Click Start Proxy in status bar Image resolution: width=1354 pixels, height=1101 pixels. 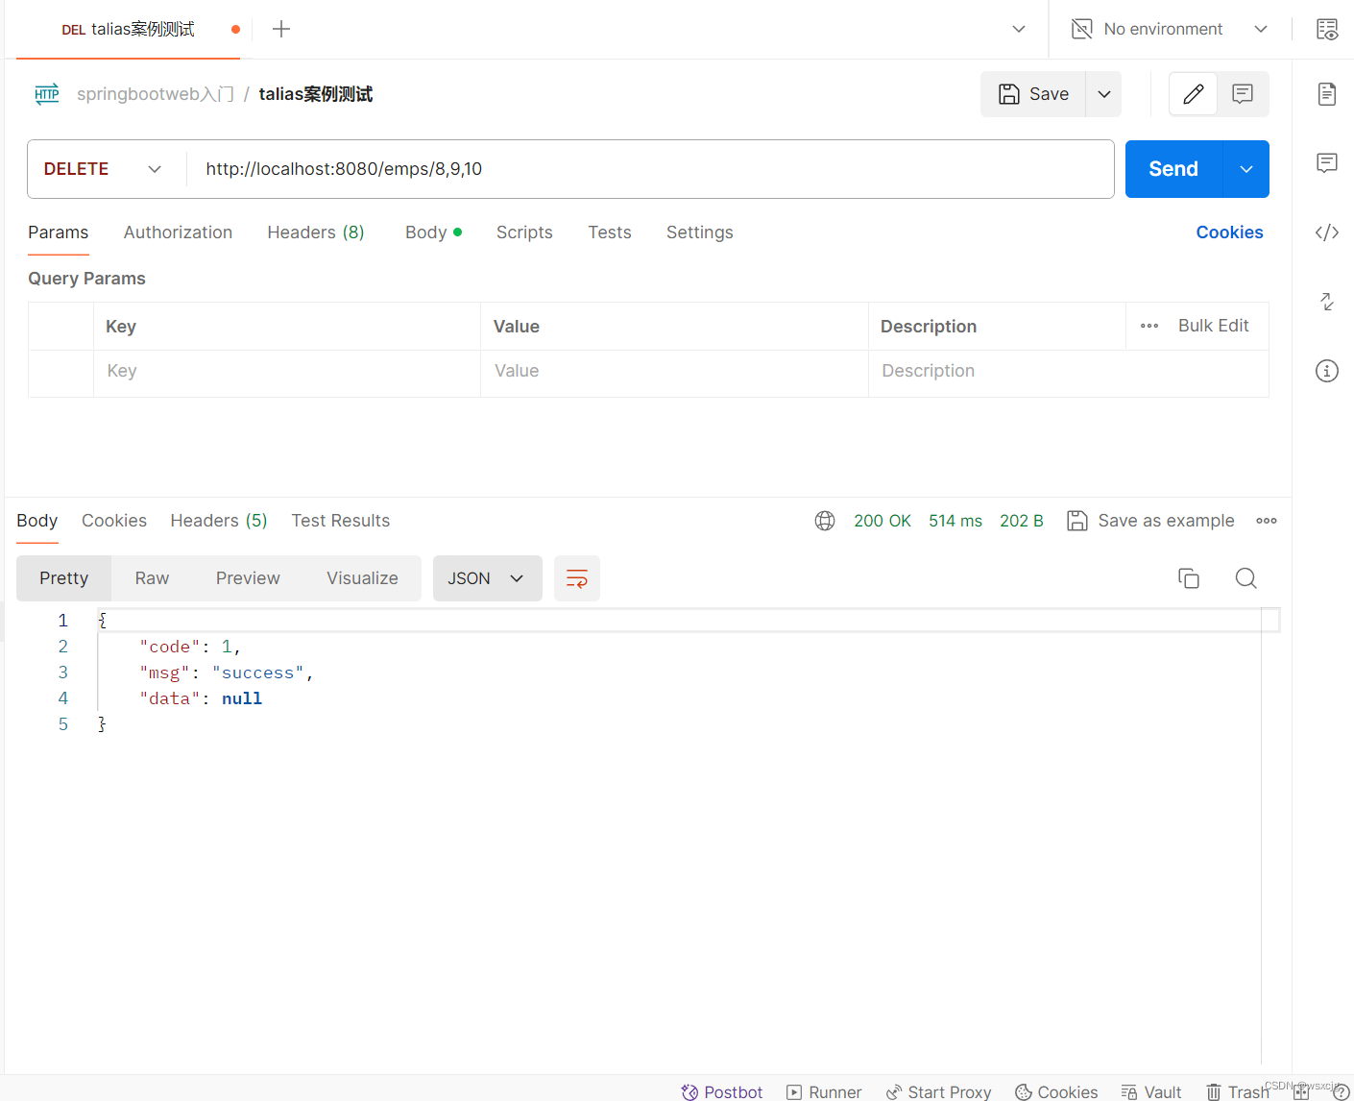coord(938,1092)
